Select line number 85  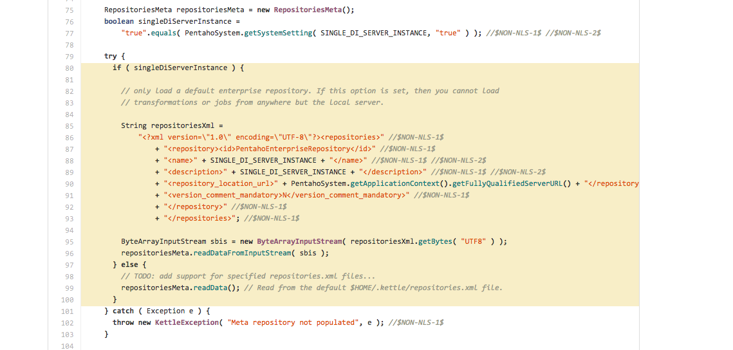(70, 126)
